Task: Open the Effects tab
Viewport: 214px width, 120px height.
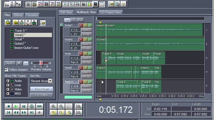Action: 18,15
